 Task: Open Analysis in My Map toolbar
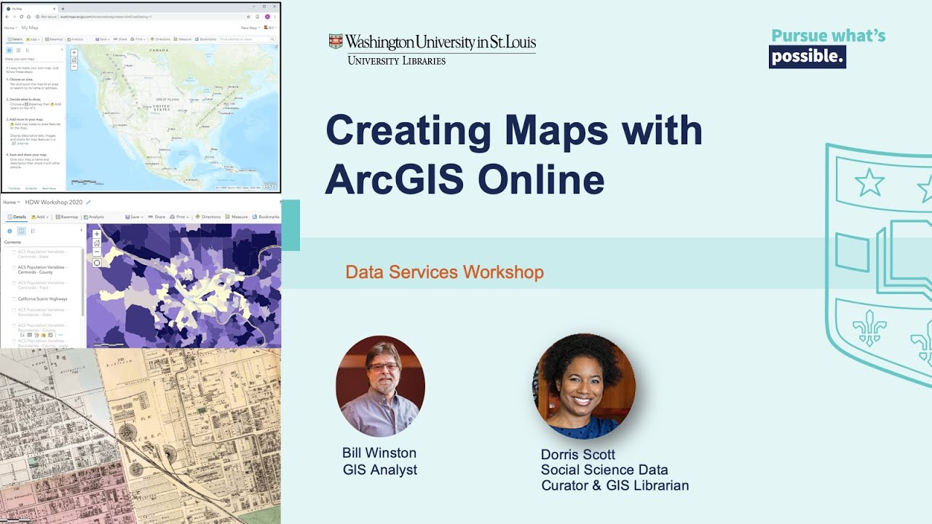click(75, 39)
